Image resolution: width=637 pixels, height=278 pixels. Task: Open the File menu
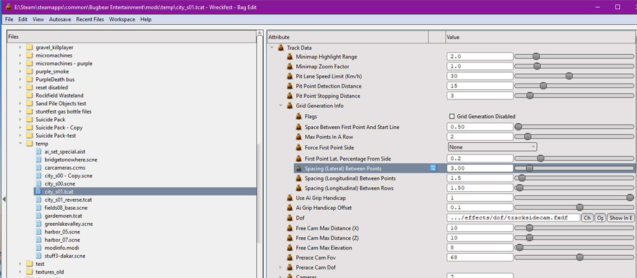[x=9, y=19]
